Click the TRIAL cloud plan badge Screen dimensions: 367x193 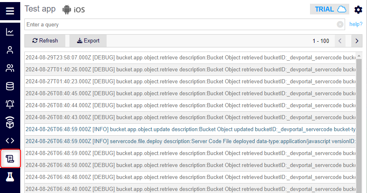pos(329,9)
